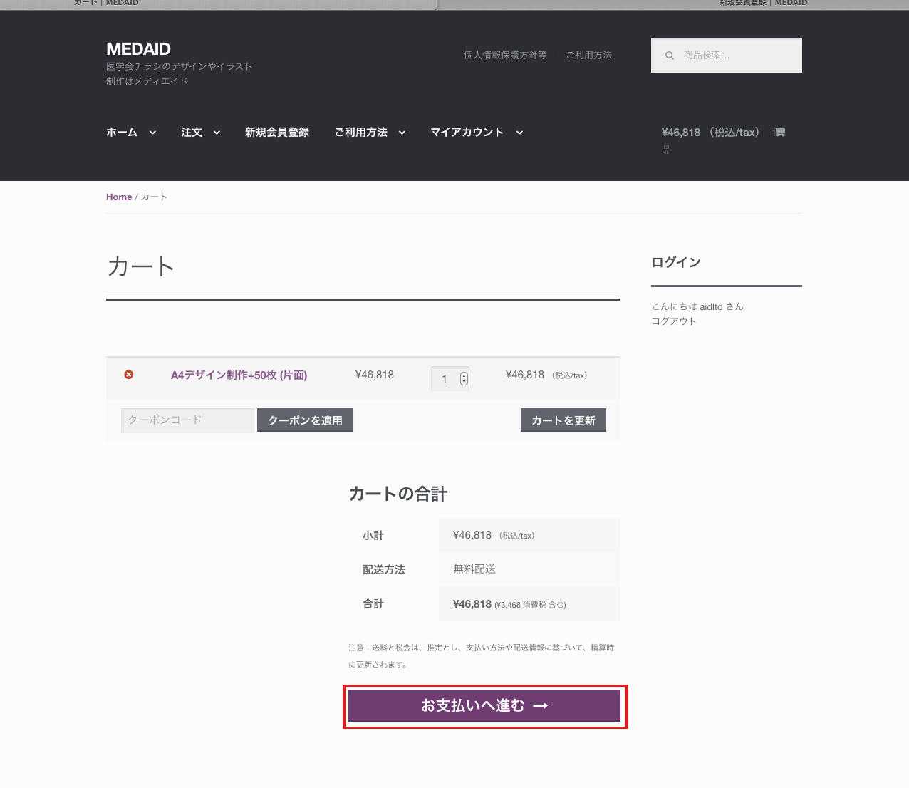Click the MEDAID site logo text
The width and height of the screenshot is (909, 788).
click(x=138, y=49)
